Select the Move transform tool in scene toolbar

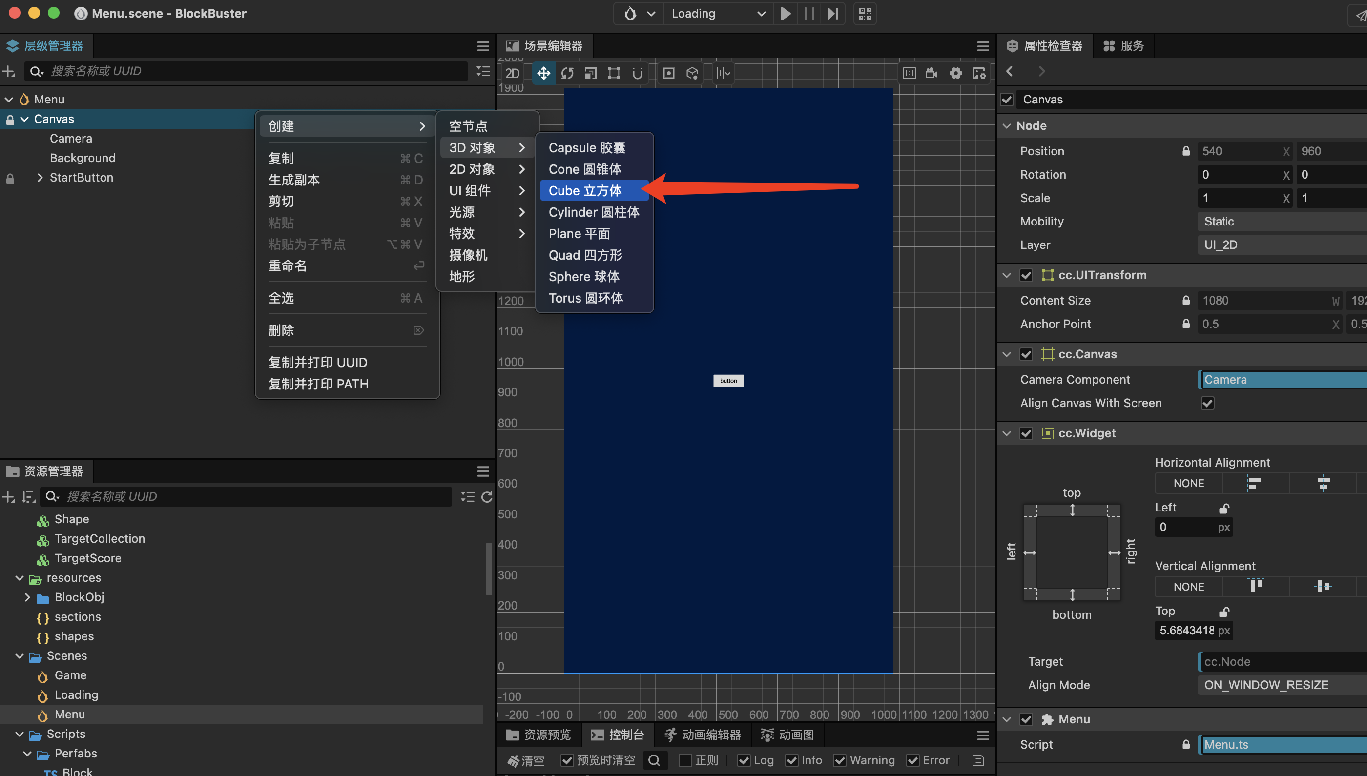point(543,73)
